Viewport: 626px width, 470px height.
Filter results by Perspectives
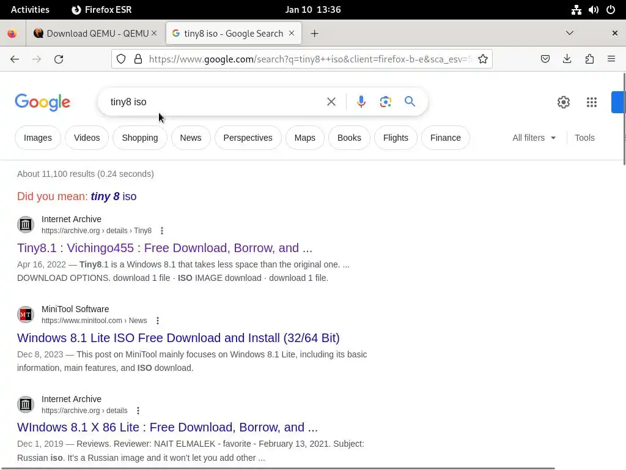248,138
